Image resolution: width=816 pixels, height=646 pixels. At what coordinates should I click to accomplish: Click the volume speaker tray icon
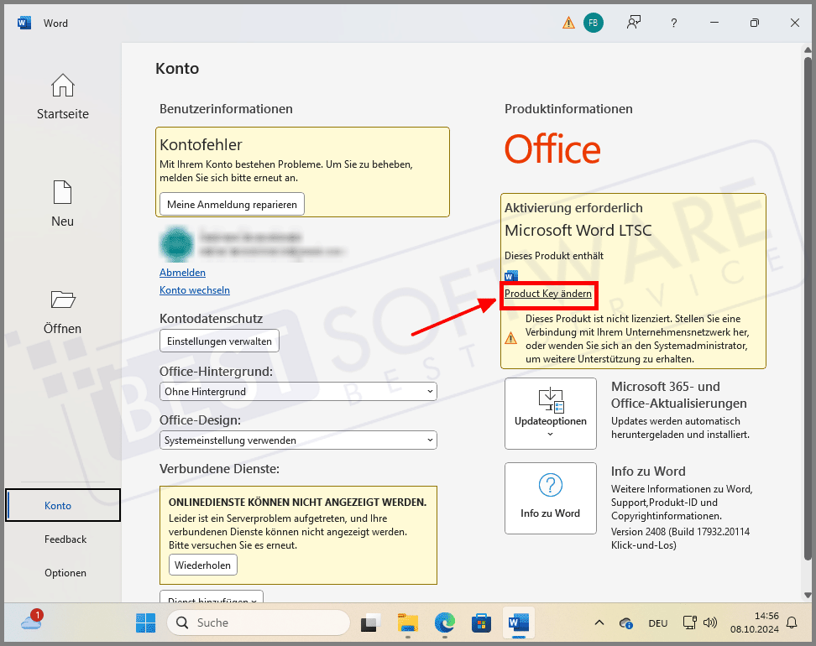point(710,622)
